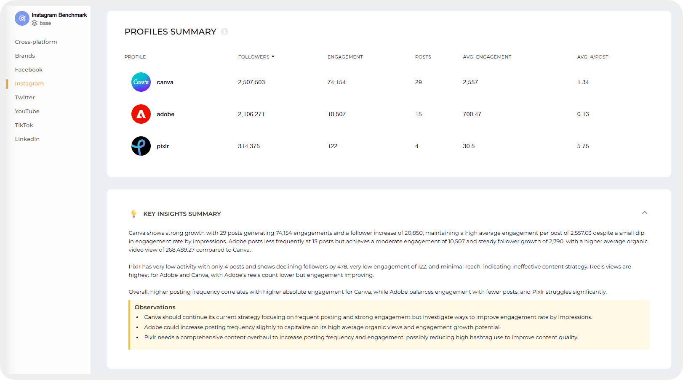The height and width of the screenshot is (380, 683).
Task: Click the Avg. Engagement column header
Action: point(487,57)
